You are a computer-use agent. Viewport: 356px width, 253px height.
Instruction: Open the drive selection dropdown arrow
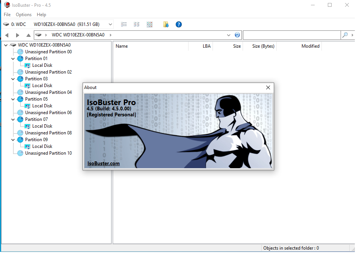(110, 24)
